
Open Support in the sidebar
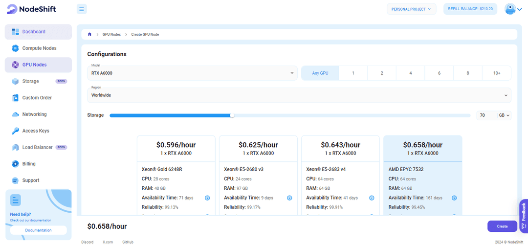(x=38, y=180)
